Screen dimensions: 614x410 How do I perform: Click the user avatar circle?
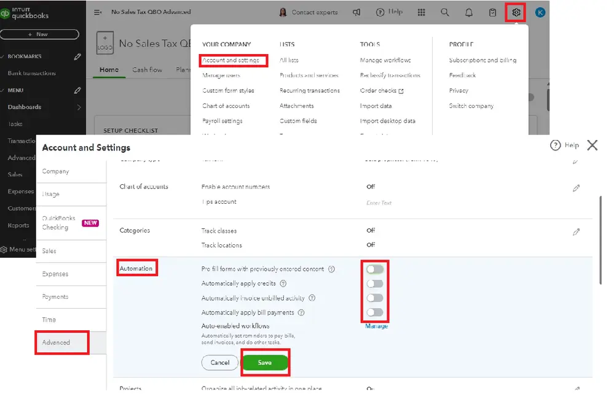click(x=539, y=12)
